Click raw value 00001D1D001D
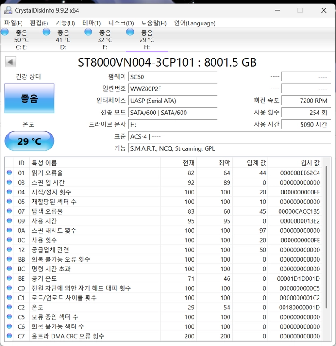The width and height of the screenshot is (336, 346). (298, 278)
